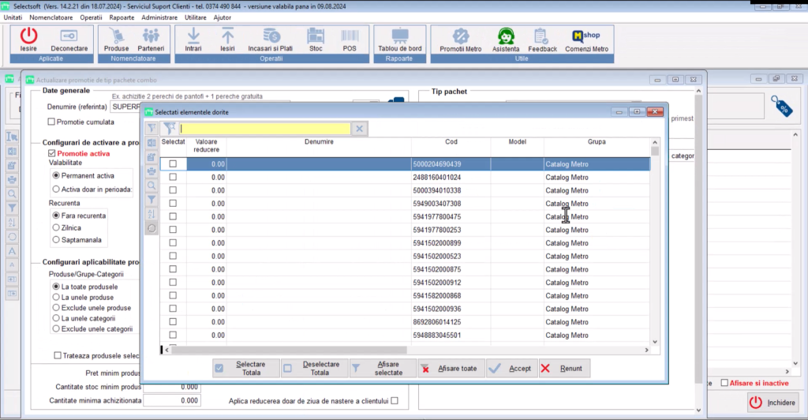Click the Iesire power icon
Image resolution: width=808 pixels, height=420 pixels.
coord(28,37)
